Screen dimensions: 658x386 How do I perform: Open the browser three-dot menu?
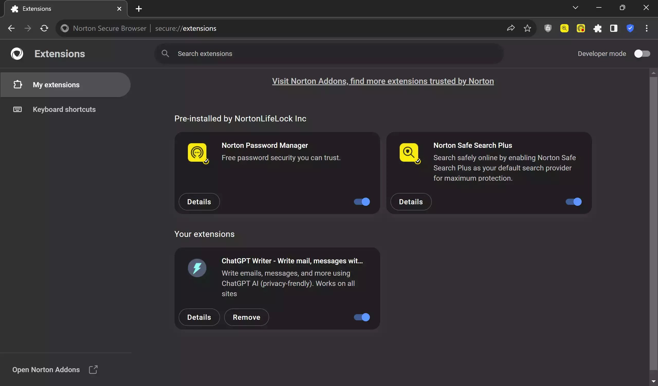point(646,28)
